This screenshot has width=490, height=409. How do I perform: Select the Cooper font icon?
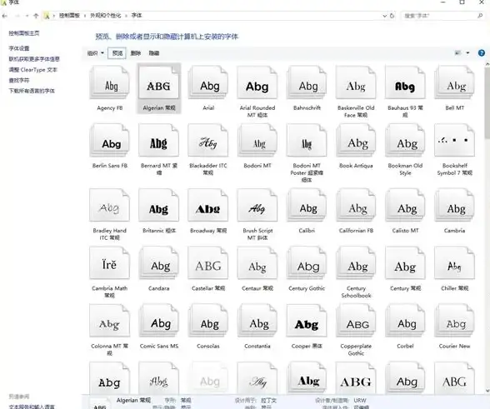click(x=307, y=321)
